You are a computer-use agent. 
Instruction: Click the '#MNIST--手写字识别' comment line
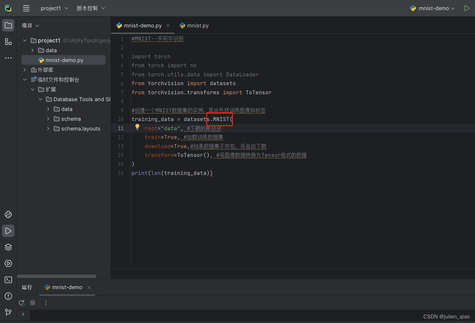[x=157, y=38]
